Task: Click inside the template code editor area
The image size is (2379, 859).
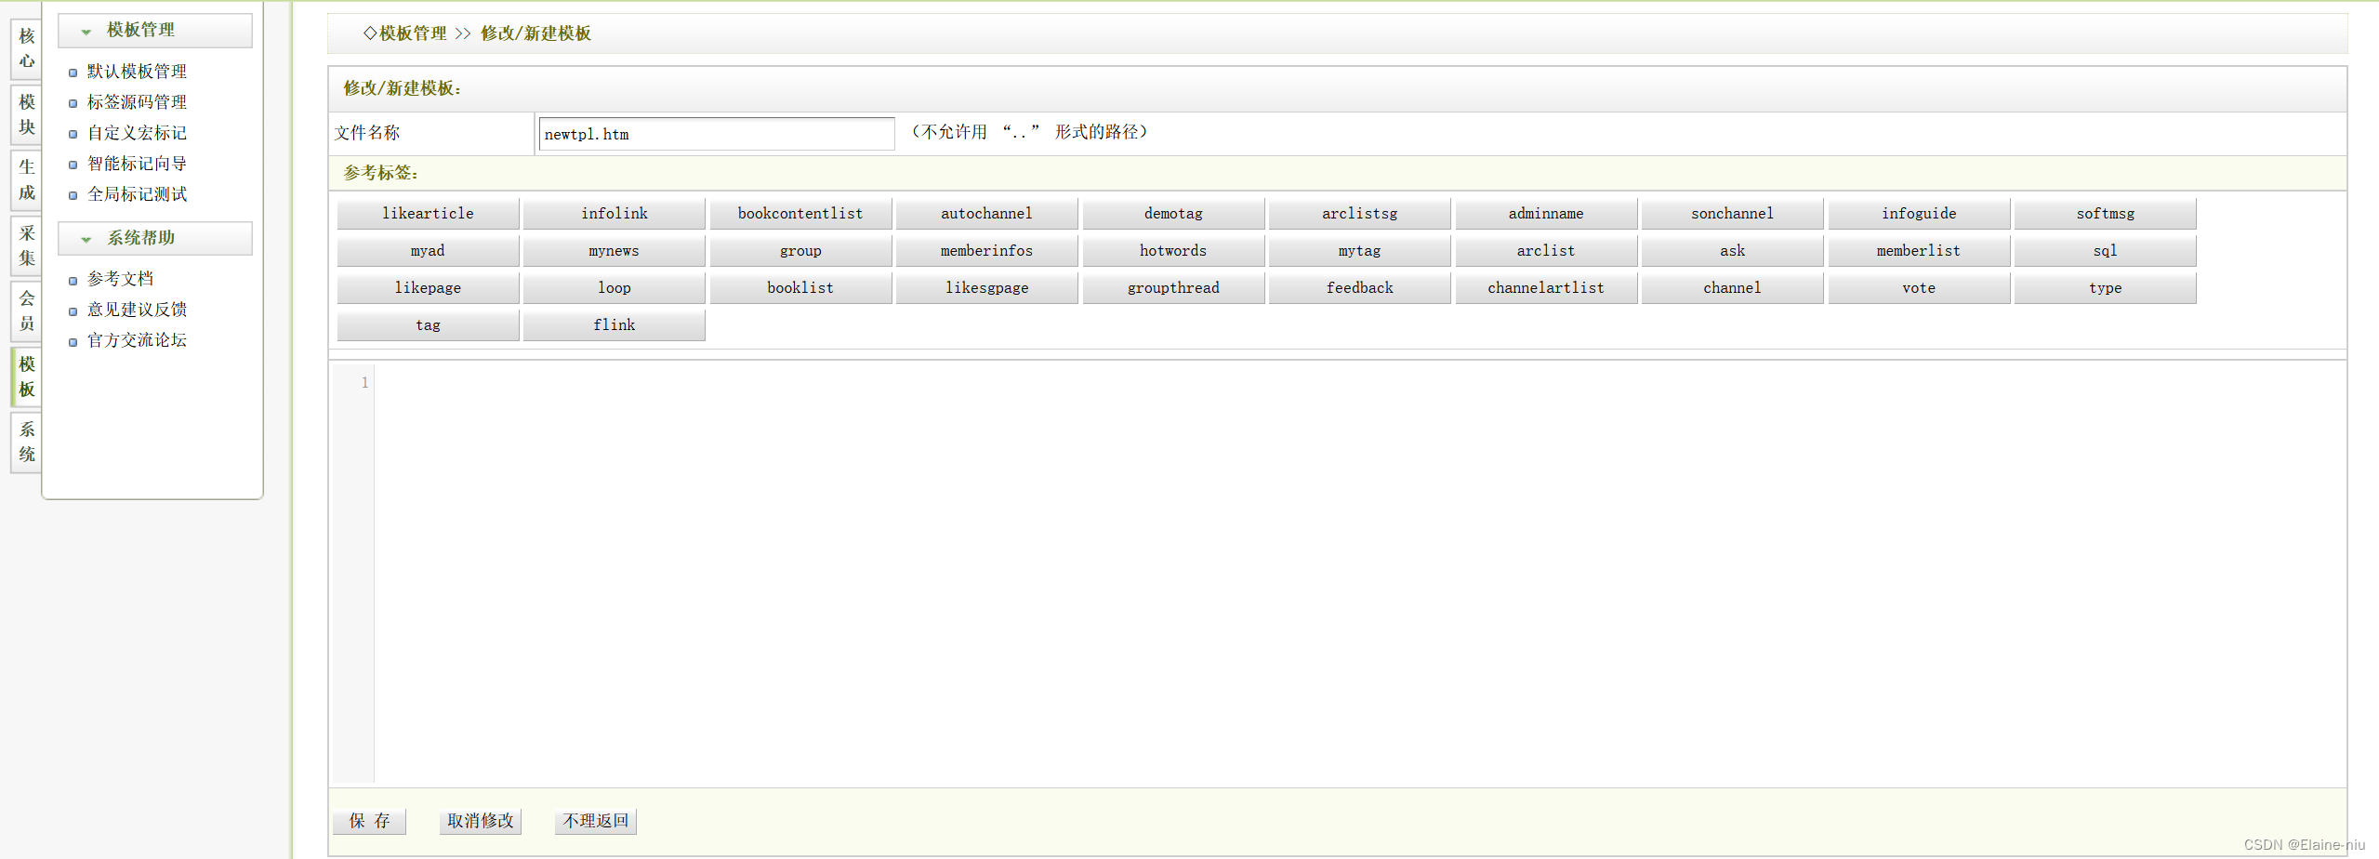Action: [1359, 572]
